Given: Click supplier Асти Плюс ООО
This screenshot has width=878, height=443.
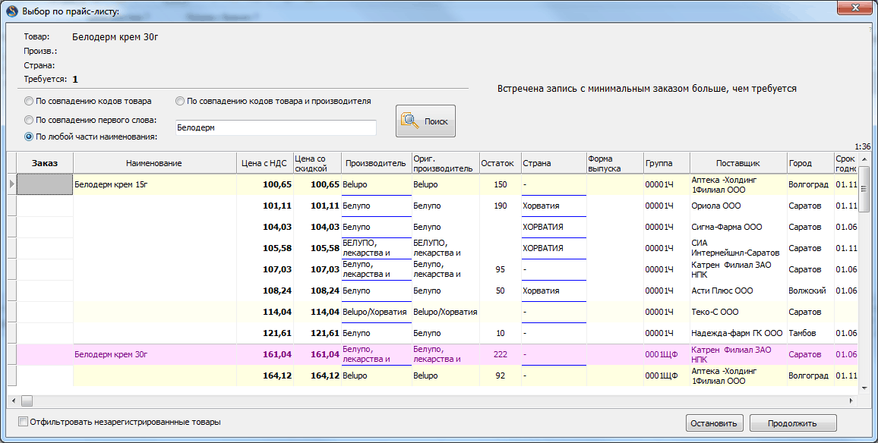Looking at the screenshot, I should [x=722, y=291].
